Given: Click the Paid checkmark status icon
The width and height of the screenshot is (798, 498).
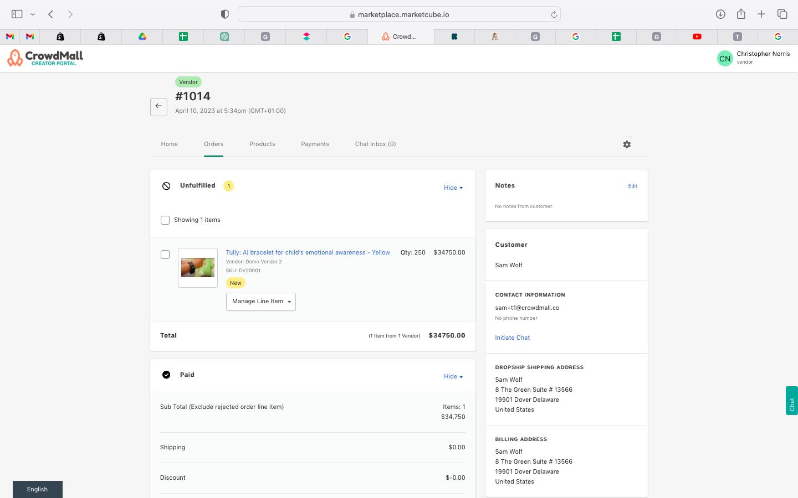Looking at the screenshot, I should point(166,375).
